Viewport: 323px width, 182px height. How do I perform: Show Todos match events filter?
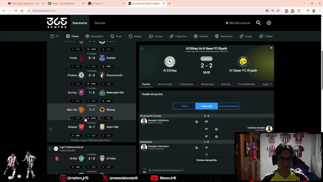pos(184,106)
